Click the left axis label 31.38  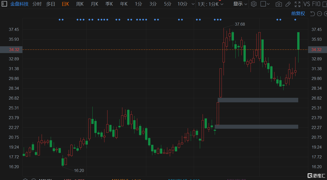14,69
